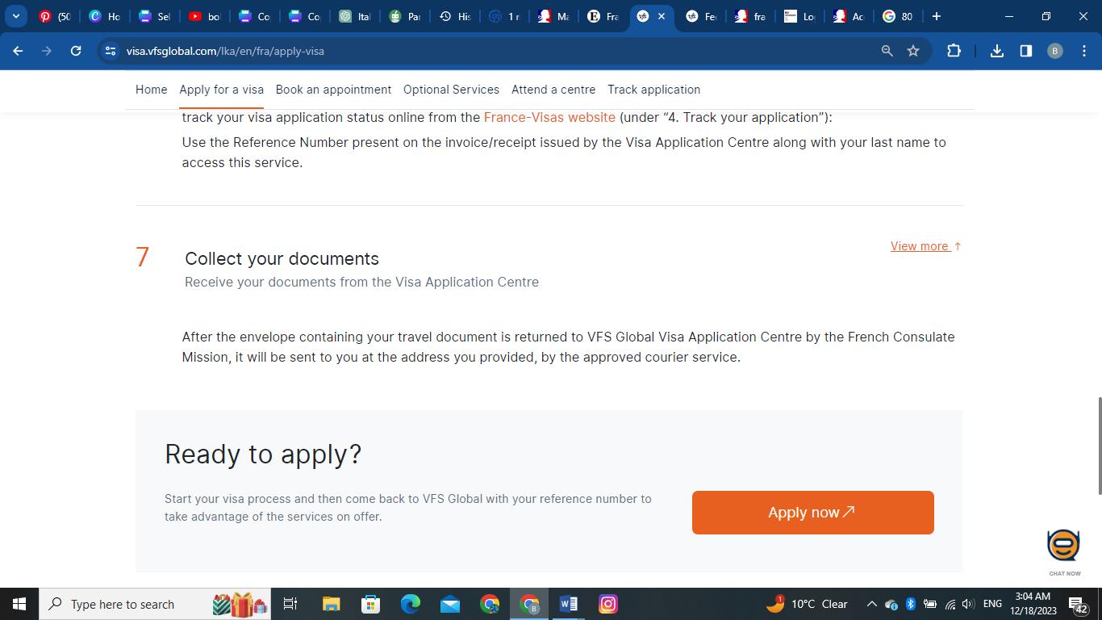Open the tab search dropdown arrow
This screenshot has width=1102, height=620.
[15, 16]
